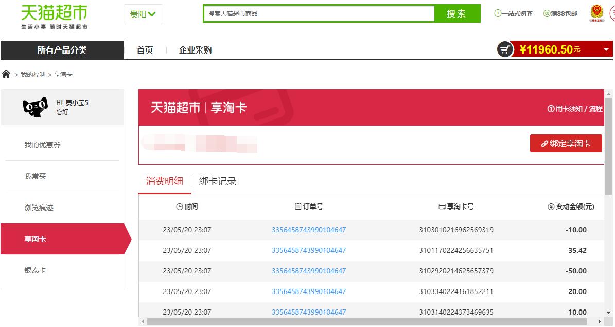Click the 时间 column header

(187, 206)
